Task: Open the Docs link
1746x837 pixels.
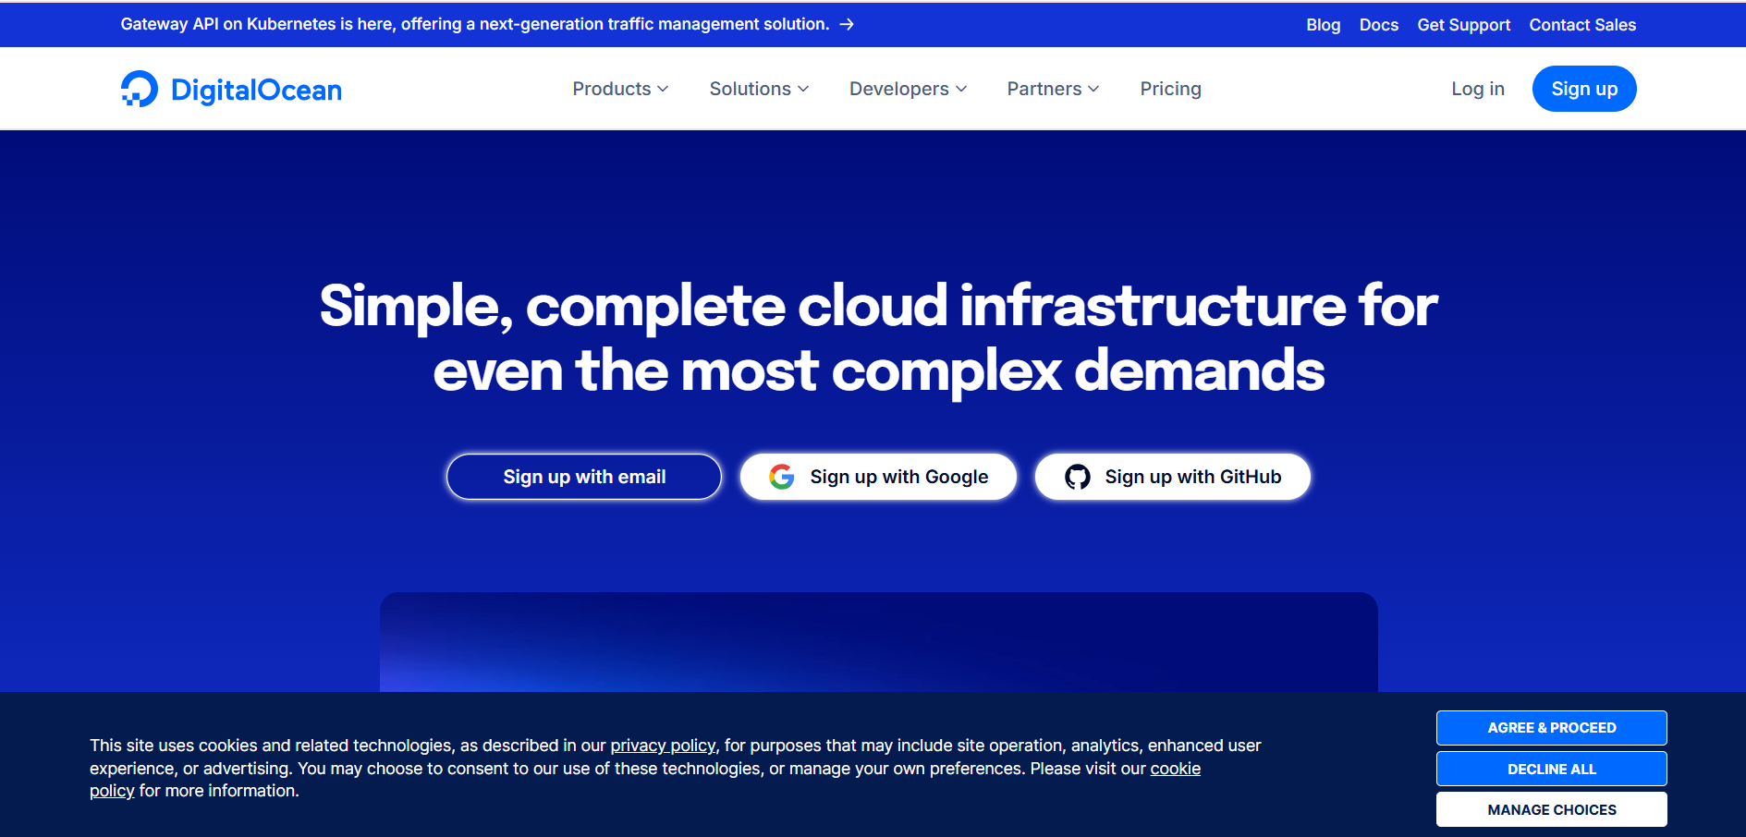Action: pos(1378,25)
